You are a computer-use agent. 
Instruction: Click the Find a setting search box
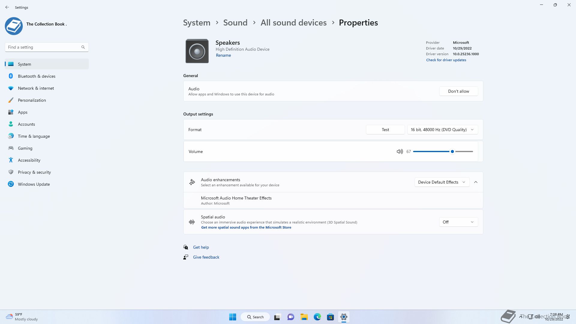coord(47,47)
